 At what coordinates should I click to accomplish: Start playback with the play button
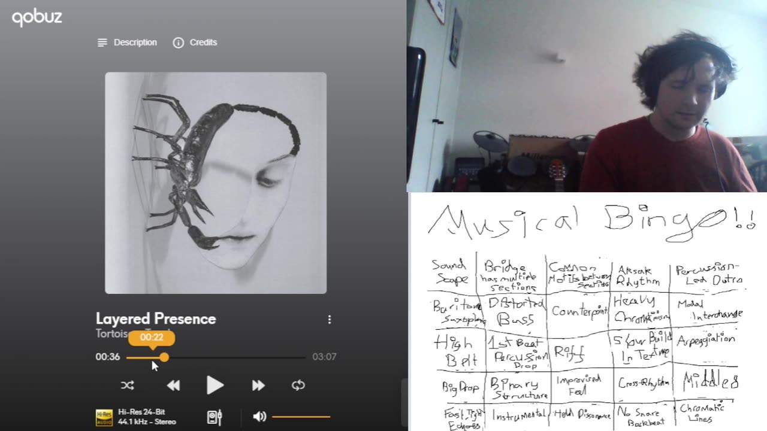click(x=215, y=386)
